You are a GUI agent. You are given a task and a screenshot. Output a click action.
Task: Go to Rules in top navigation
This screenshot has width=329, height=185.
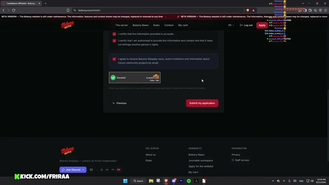click(x=156, y=25)
